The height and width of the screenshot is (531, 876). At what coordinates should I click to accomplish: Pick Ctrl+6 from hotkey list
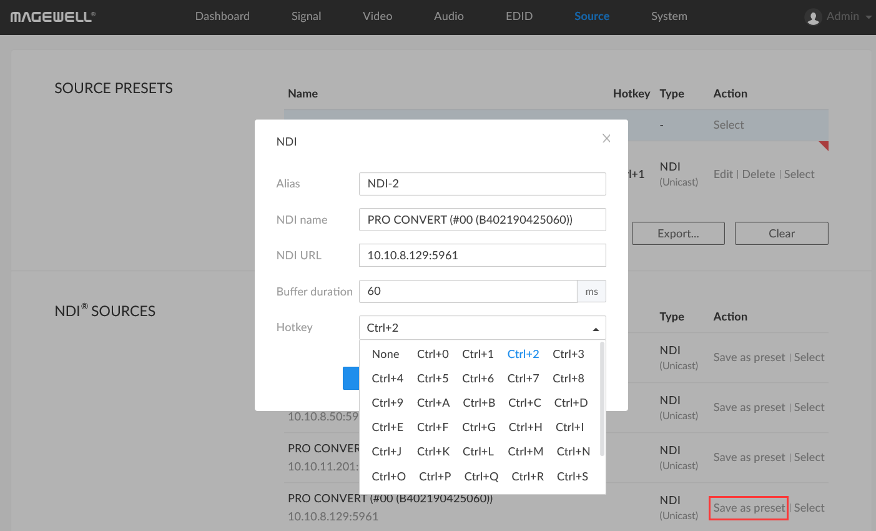(478, 379)
